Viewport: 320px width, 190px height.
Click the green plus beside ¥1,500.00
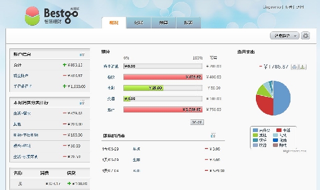point(64,86)
